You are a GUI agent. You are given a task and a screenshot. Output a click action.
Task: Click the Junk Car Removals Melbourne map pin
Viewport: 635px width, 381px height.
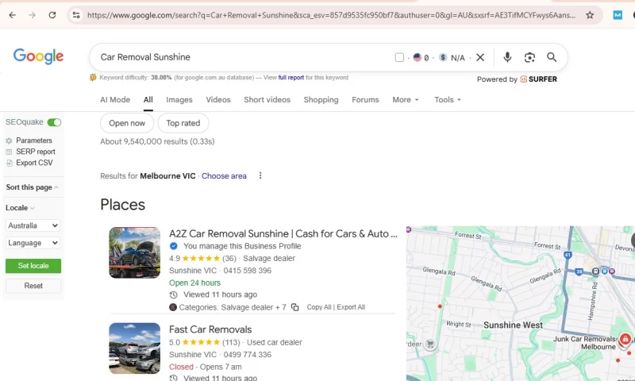pos(625,339)
